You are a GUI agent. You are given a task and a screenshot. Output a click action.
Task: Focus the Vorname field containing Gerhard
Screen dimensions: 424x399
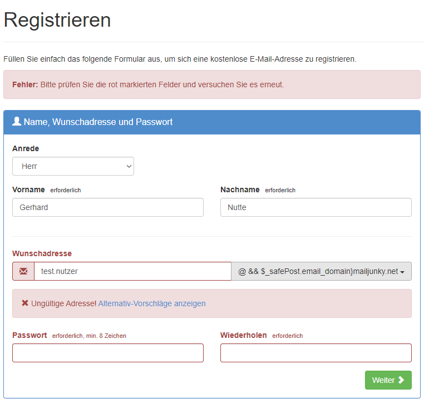(108, 207)
